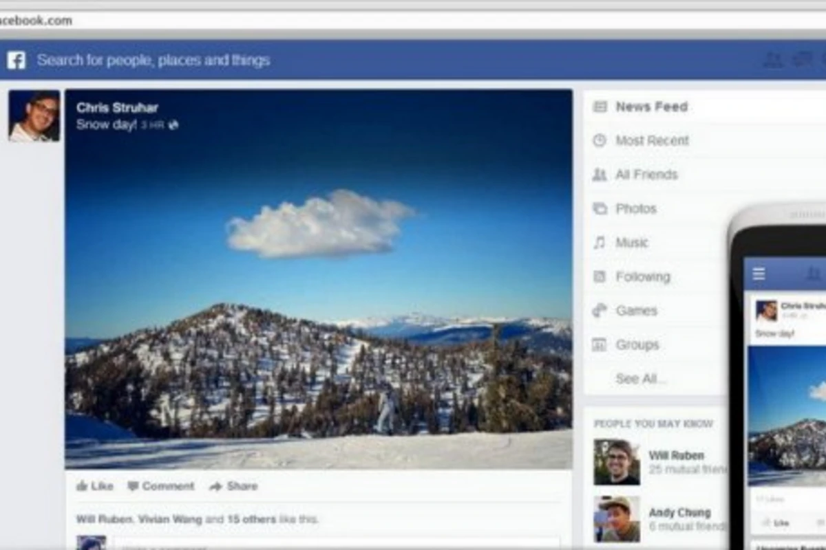Open Will Ruben link in likes line

pyautogui.click(x=103, y=520)
